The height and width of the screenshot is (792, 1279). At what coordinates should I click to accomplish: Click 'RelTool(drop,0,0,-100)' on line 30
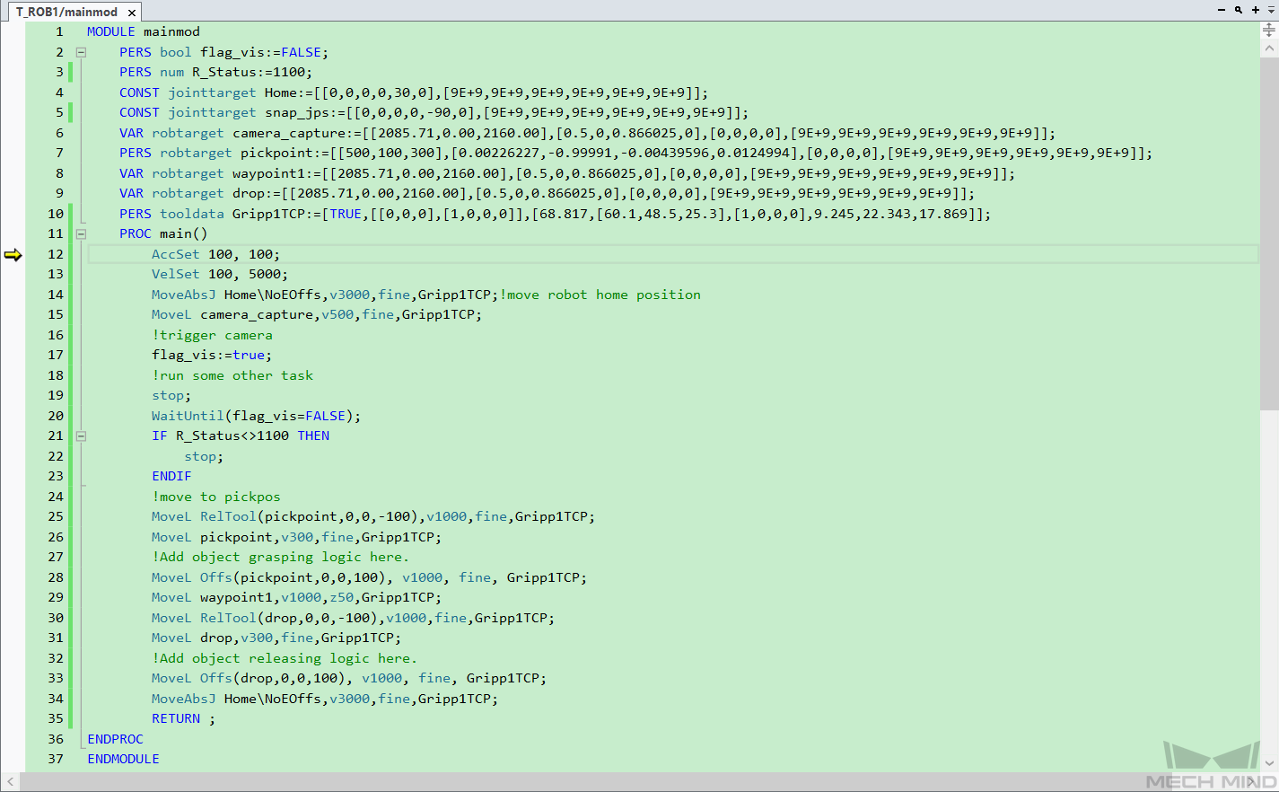point(289,618)
